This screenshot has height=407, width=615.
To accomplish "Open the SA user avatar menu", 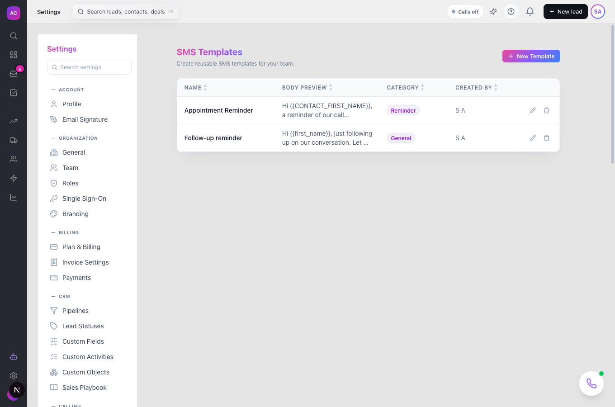I will [598, 12].
